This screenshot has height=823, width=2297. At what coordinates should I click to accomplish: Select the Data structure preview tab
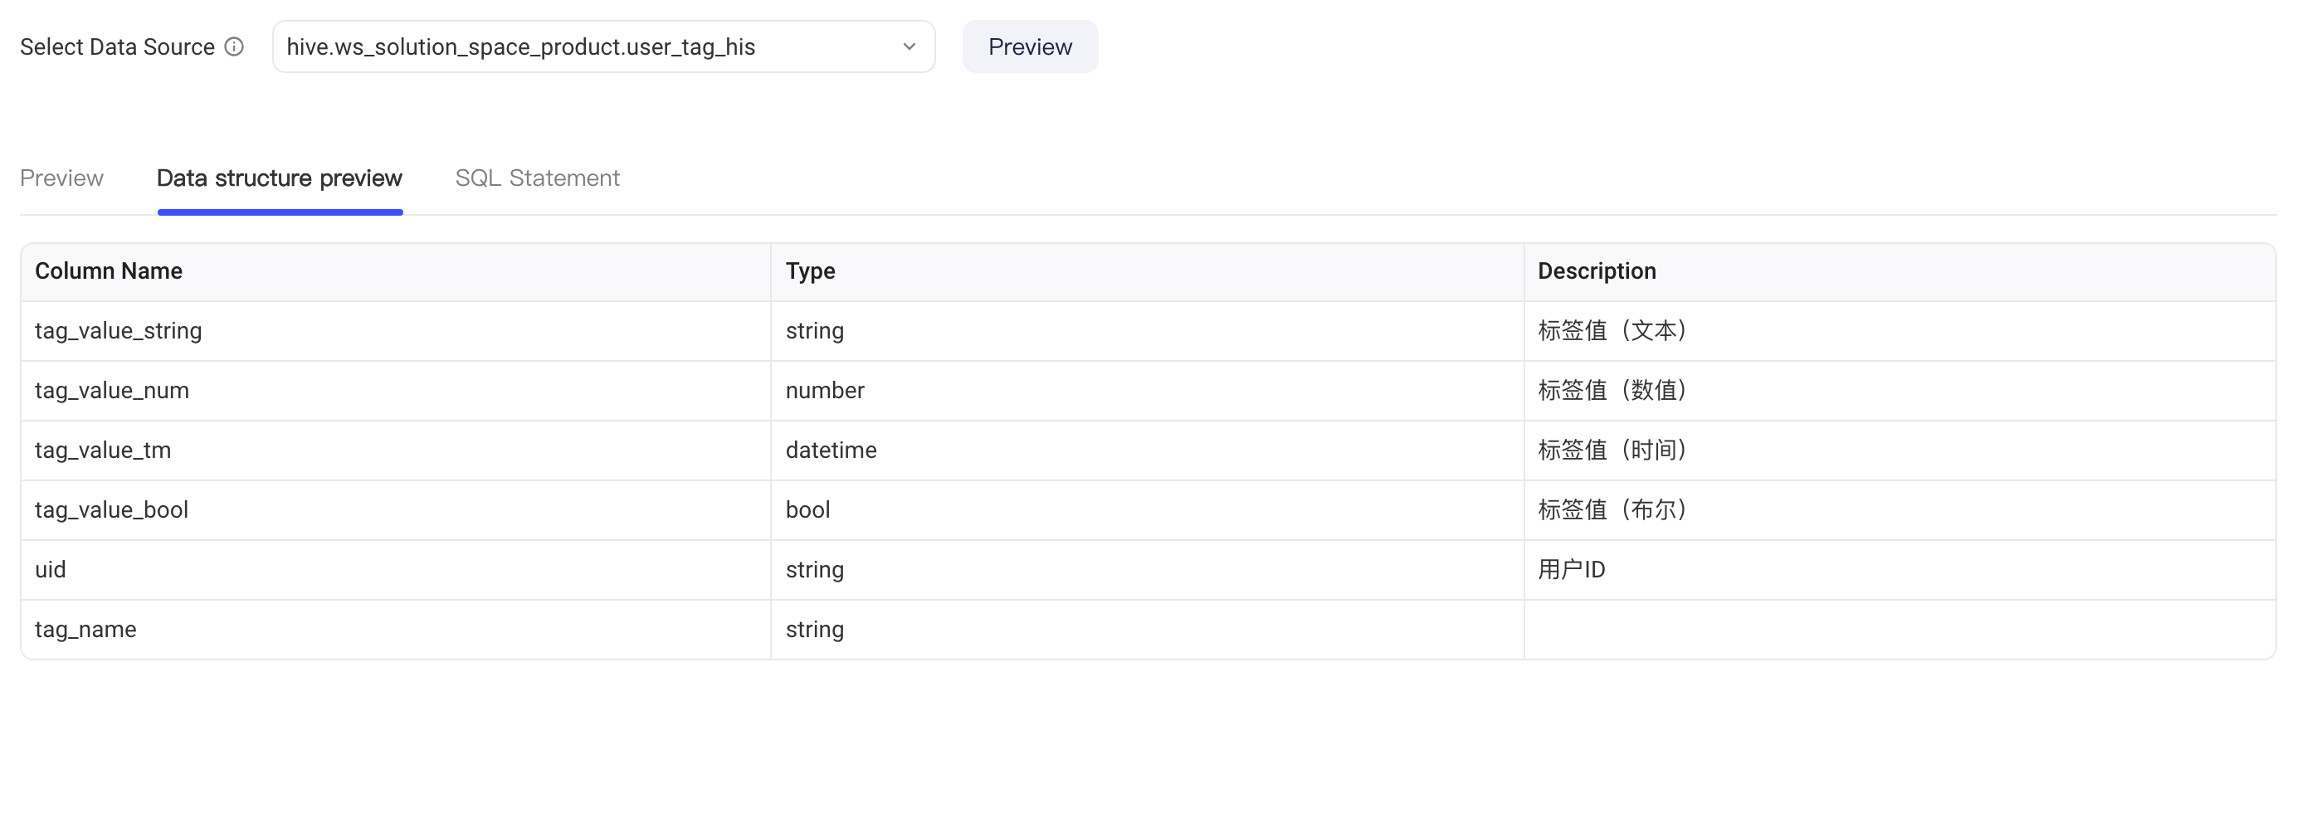(x=280, y=178)
